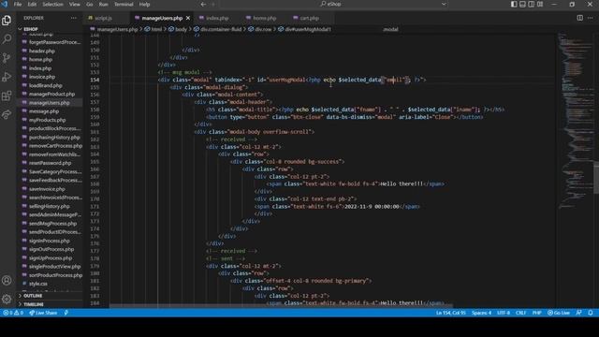Click the Go Live status bar button
This screenshot has width=599, height=337.
pyautogui.click(x=559, y=313)
